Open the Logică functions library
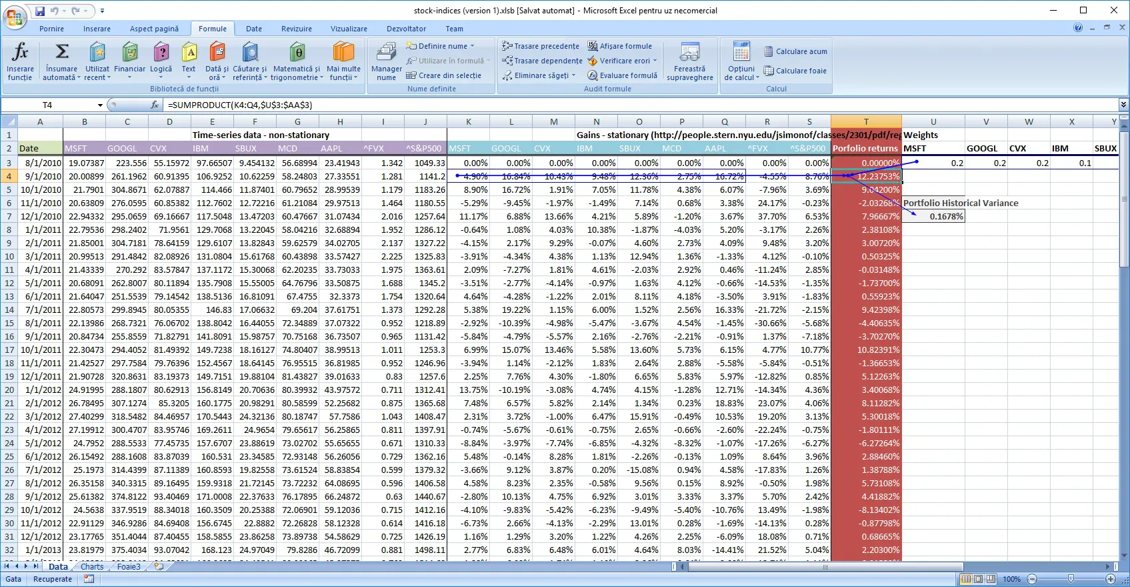This screenshot has width=1130, height=587. coord(161,61)
